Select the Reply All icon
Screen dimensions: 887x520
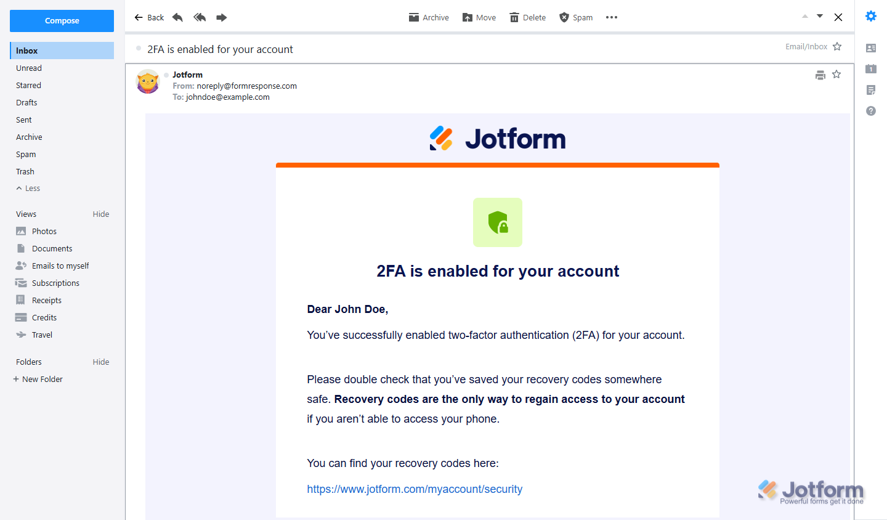(x=200, y=17)
